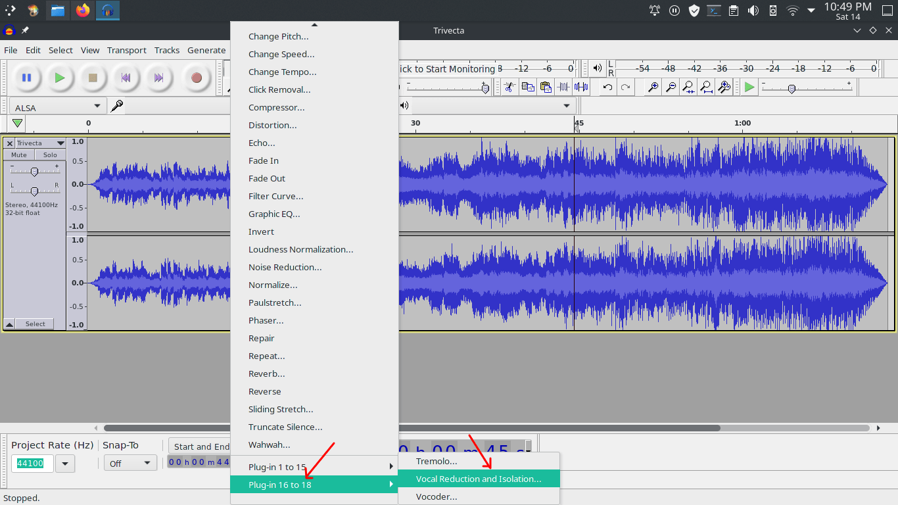Click the playback device speaker icon

pyautogui.click(x=404, y=105)
